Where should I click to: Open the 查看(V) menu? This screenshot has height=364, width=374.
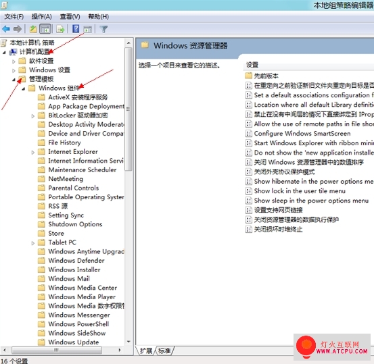tap(70, 17)
